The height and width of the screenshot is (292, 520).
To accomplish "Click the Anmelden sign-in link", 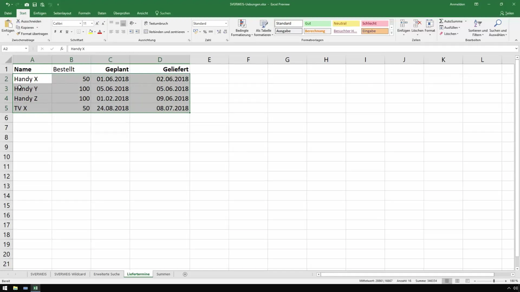I will tap(457, 4).
